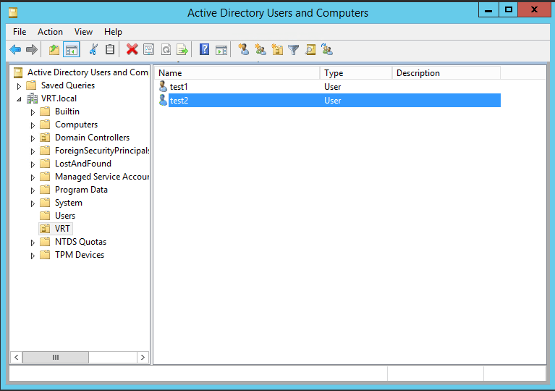The height and width of the screenshot is (391, 555).
Task: Delete selected object with red X
Action: 132,49
